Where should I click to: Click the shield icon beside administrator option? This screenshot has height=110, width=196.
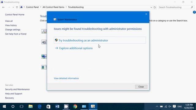click(x=56, y=40)
